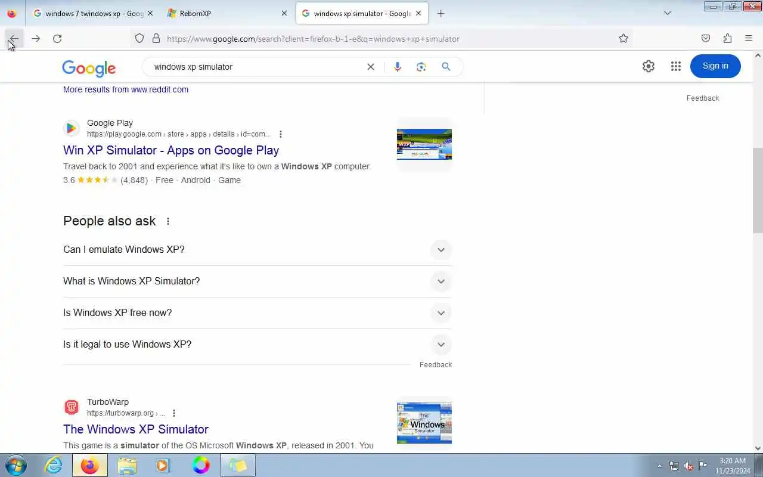Click the padlock site info icon
The width and height of the screenshot is (763, 477).
[x=156, y=39]
